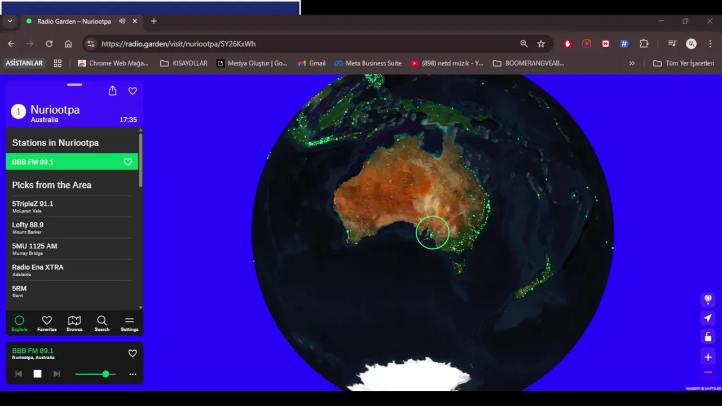Click the Nuriootpa city number badge
Viewport: 722px width, 406px height.
pyautogui.click(x=19, y=112)
